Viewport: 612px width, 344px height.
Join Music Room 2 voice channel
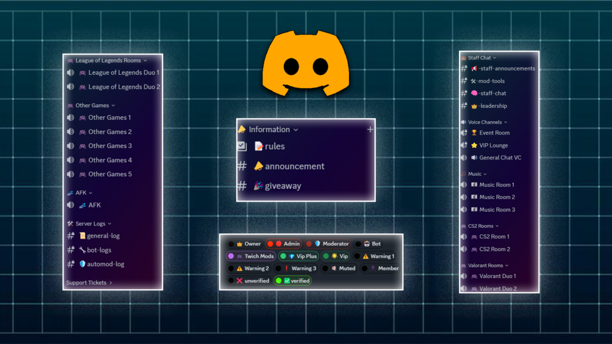coord(488,197)
